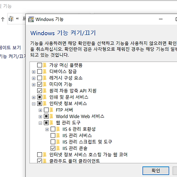Tick the FTP 서버 checkbox
The height and width of the screenshot is (177, 177).
coord(46,110)
